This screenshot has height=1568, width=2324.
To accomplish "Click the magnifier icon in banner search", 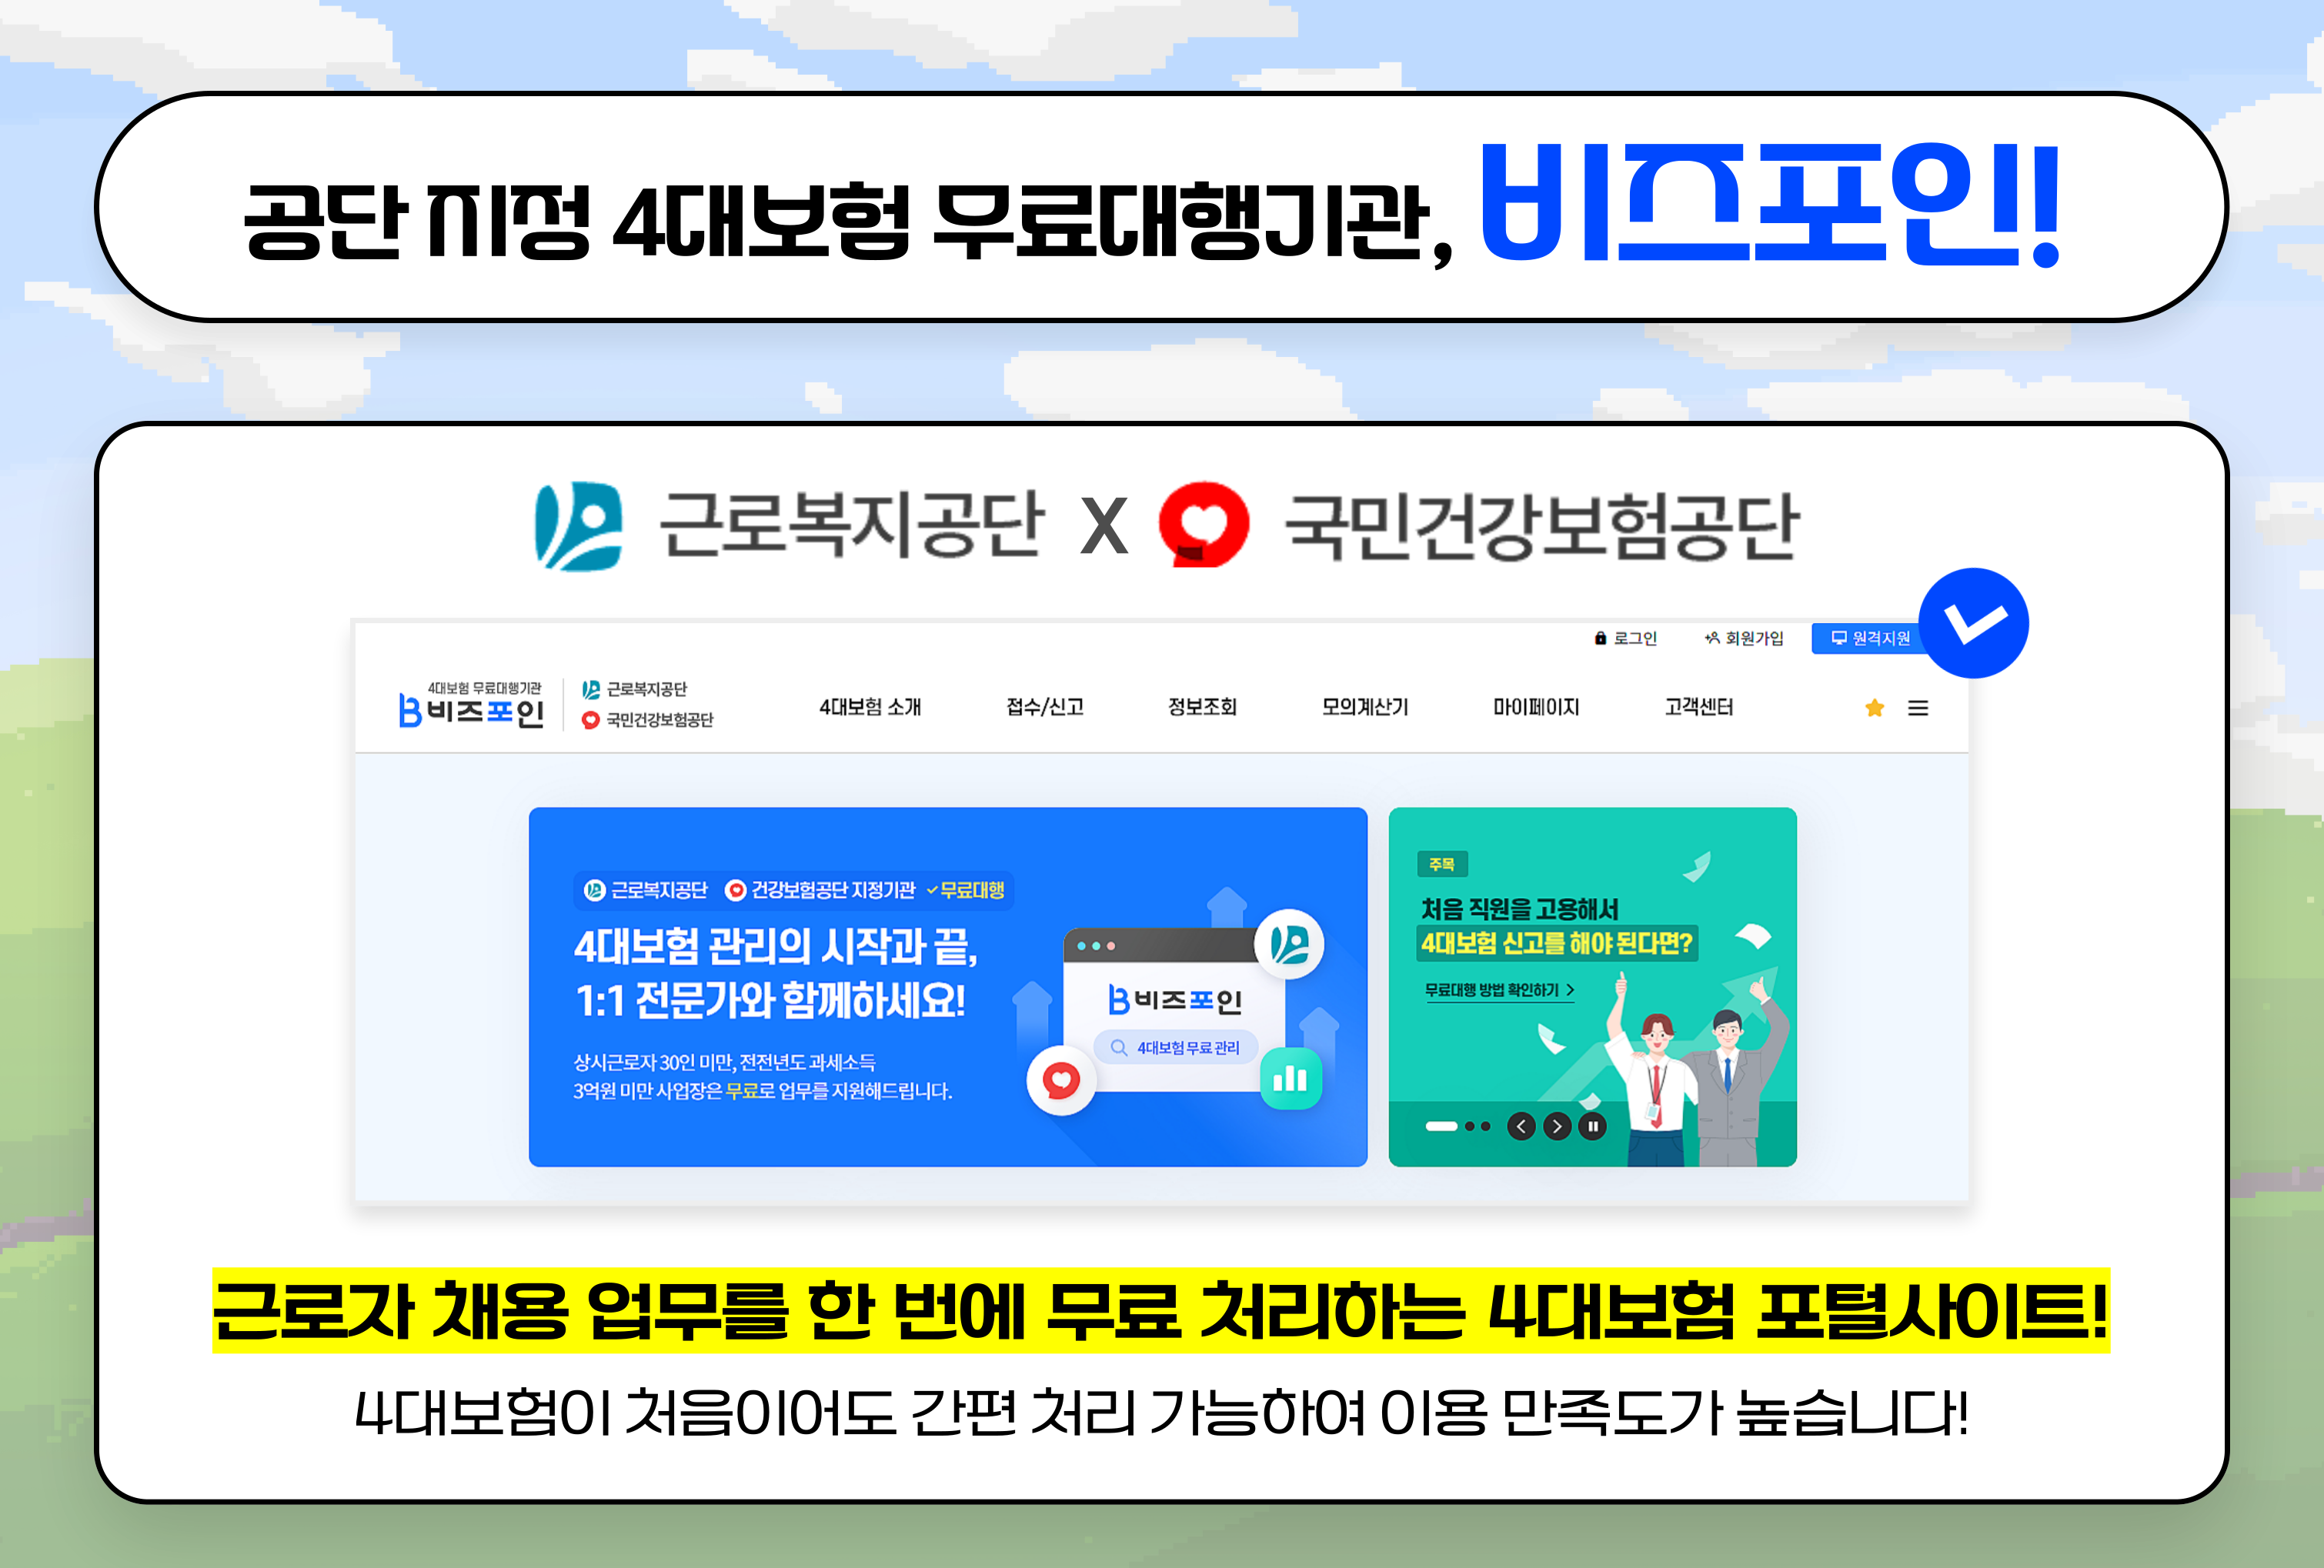I will tap(1119, 1047).
